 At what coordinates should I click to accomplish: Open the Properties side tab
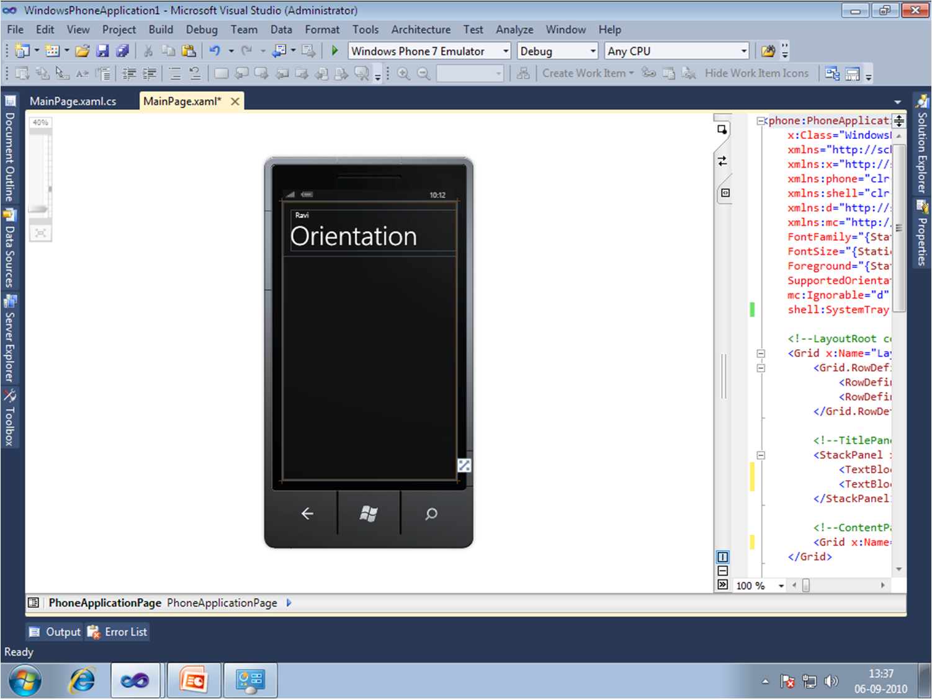922,233
